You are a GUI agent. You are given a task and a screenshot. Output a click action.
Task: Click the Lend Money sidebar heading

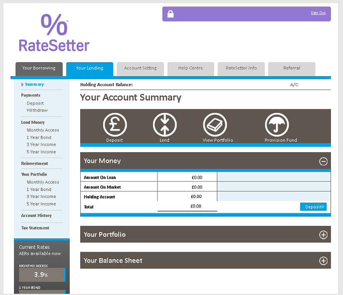33,122
